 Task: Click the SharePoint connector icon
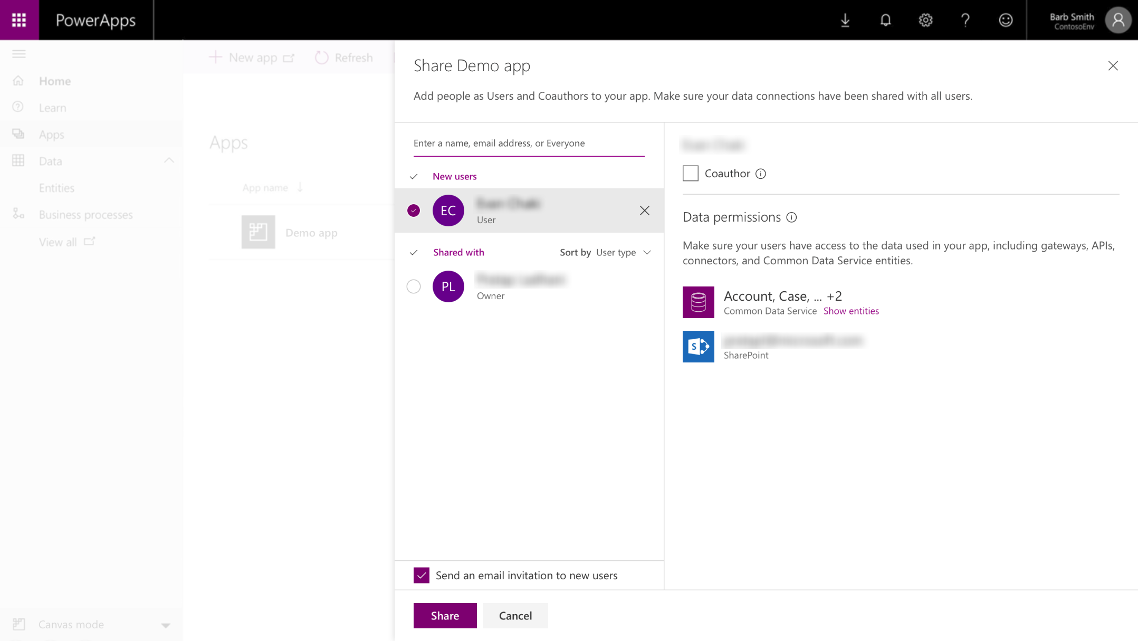pyautogui.click(x=698, y=346)
